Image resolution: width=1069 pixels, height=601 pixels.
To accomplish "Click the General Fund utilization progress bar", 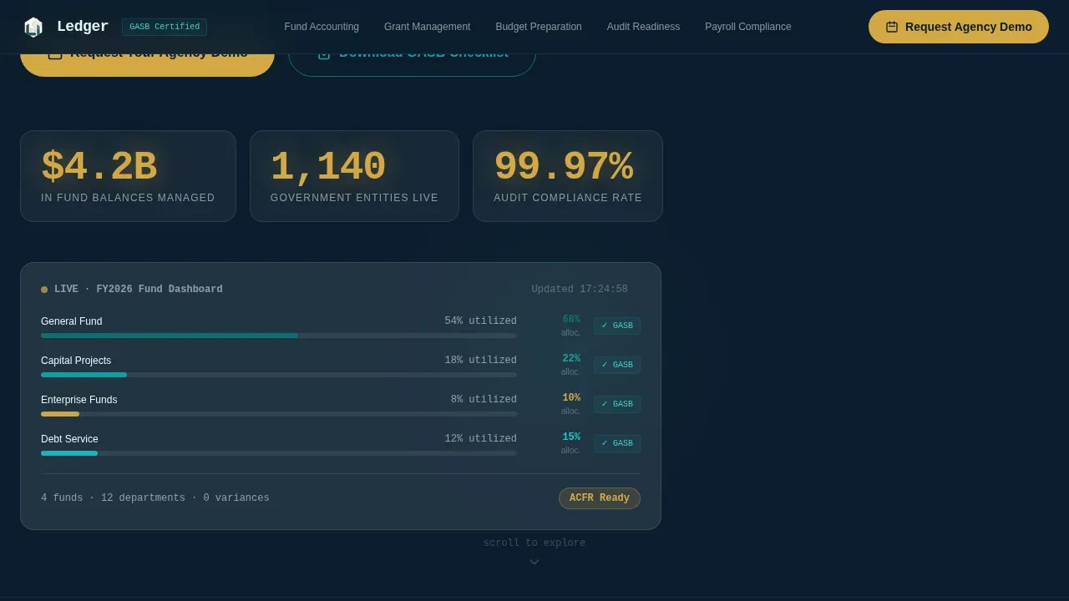I will coord(279,336).
